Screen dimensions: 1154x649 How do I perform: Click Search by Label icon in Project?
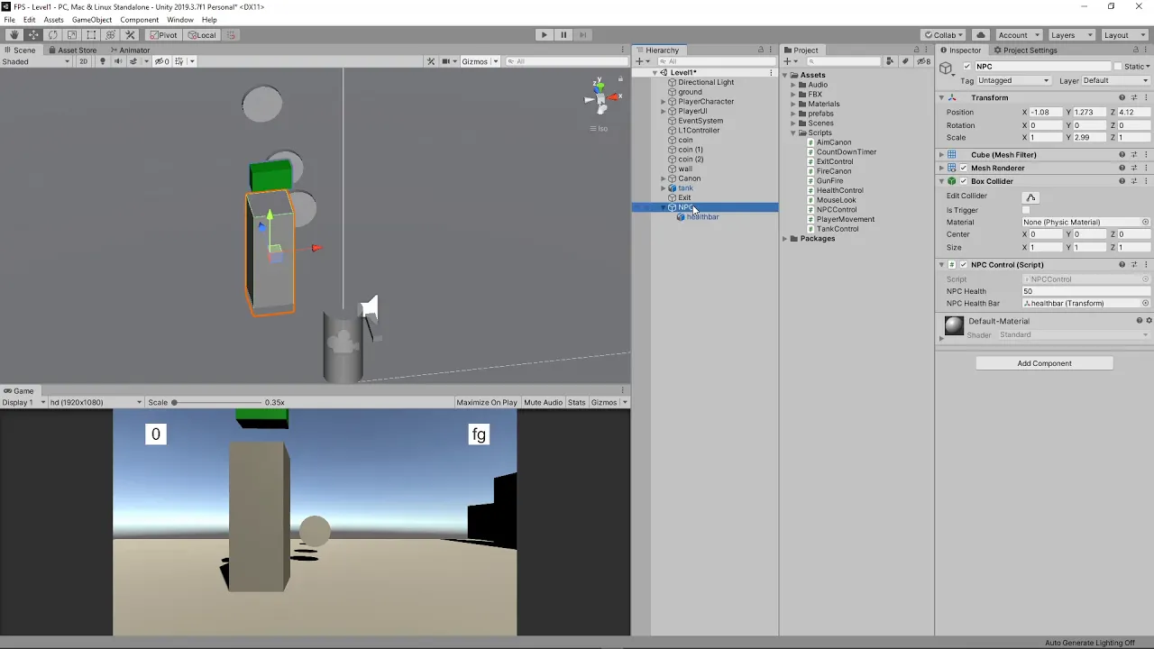[905, 61]
